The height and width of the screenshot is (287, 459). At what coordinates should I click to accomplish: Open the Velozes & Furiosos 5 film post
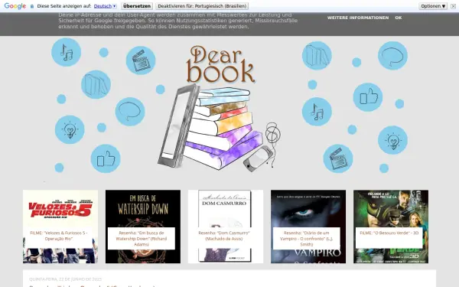click(x=60, y=227)
